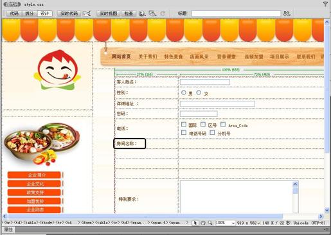This screenshot has height=235, width=331.
Task: Select the 女 radio button
Action: tap(199, 92)
